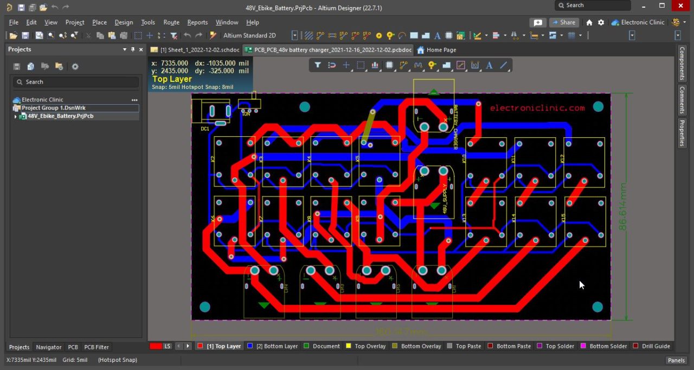The height and width of the screenshot is (370, 694).
Task: Expand the 48V_Ebike_Battery.PrjPcb project tree node
Action: (15, 116)
